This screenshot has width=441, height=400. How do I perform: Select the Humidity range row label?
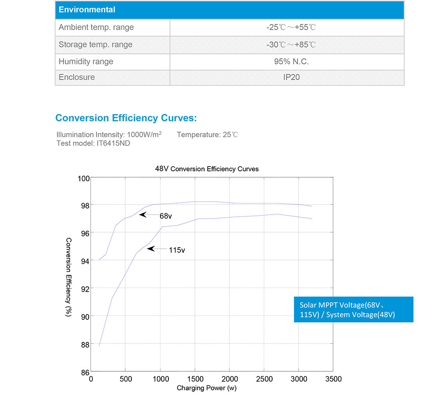point(86,62)
